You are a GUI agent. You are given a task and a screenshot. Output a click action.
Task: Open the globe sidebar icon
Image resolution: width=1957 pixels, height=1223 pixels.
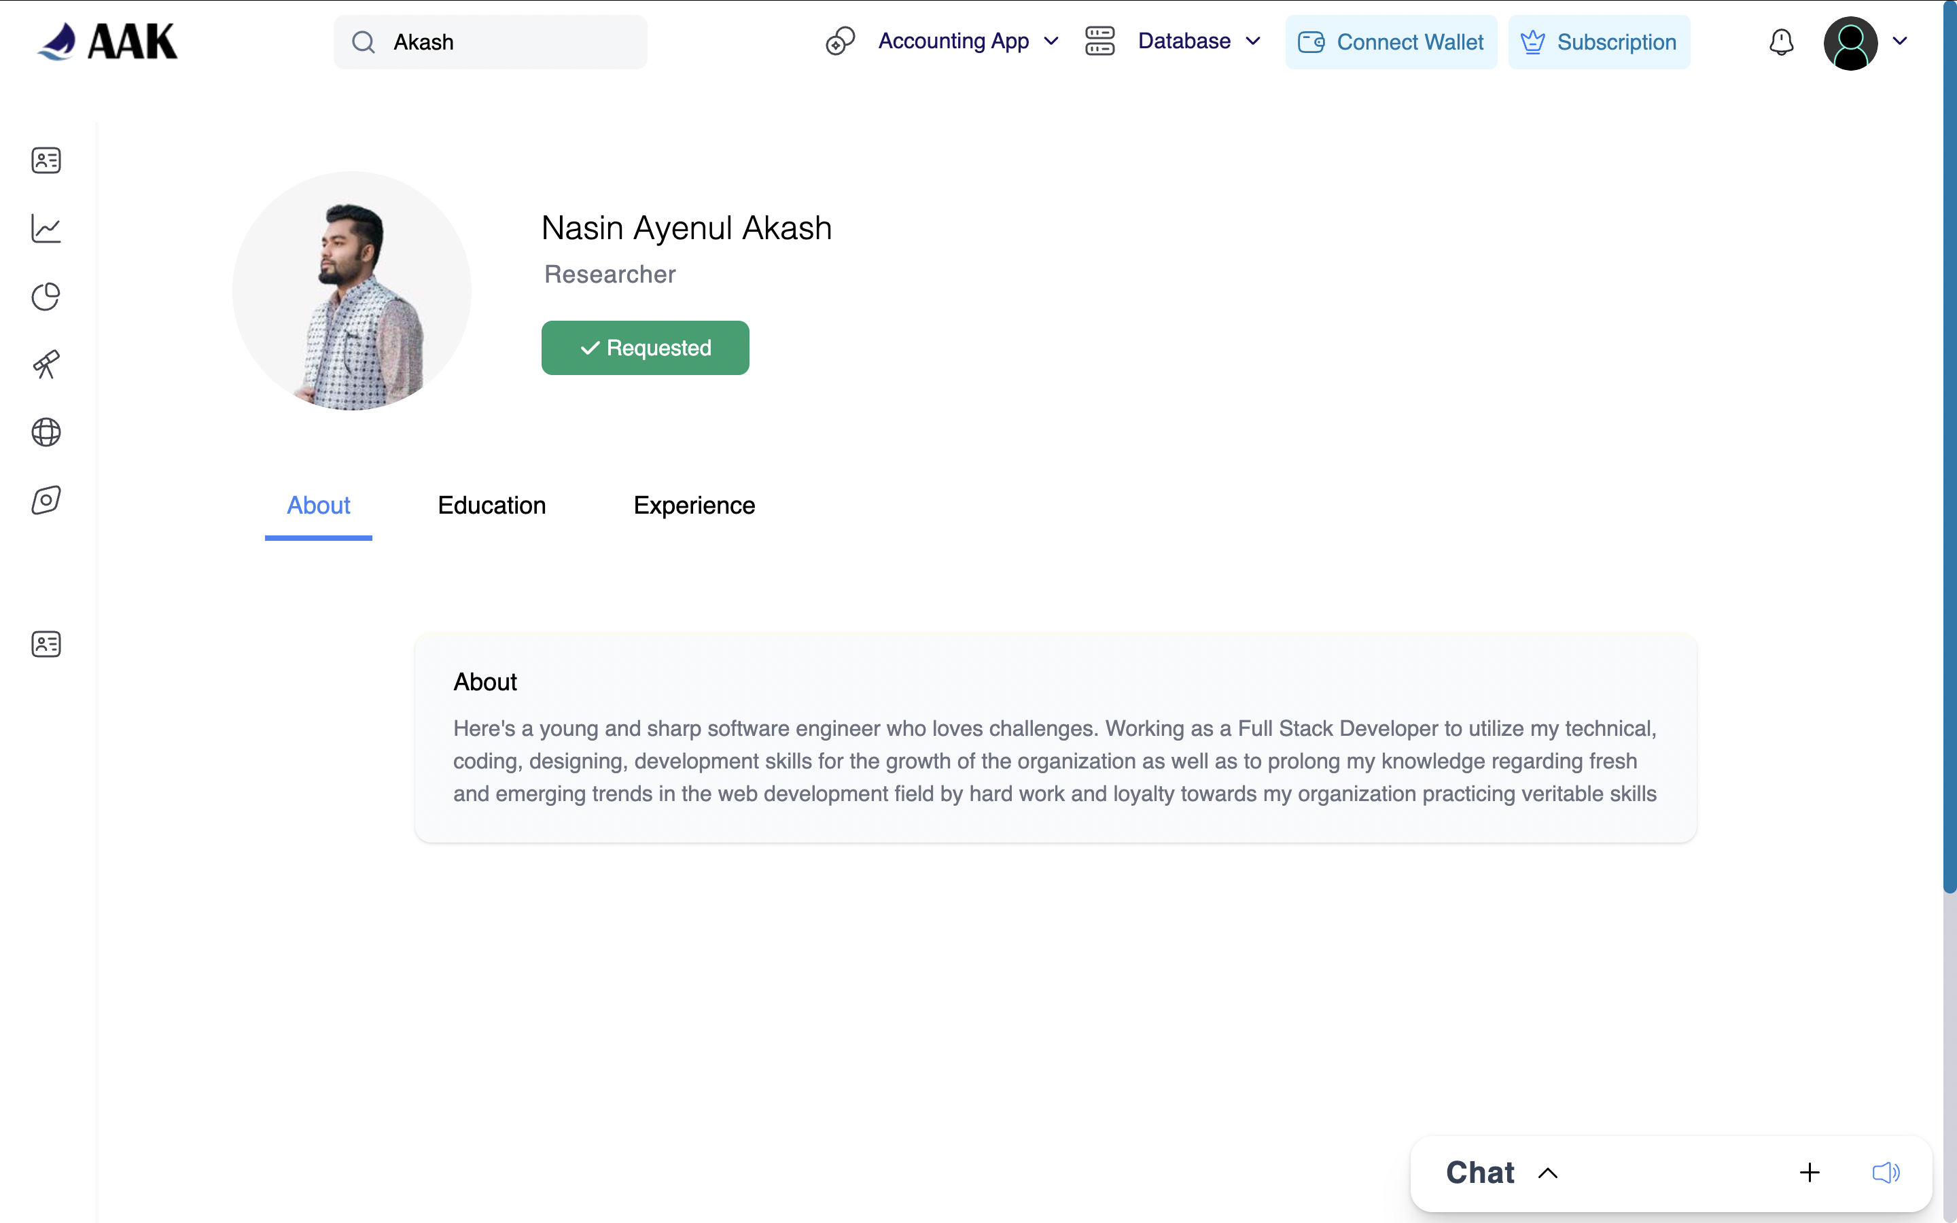click(46, 432)
